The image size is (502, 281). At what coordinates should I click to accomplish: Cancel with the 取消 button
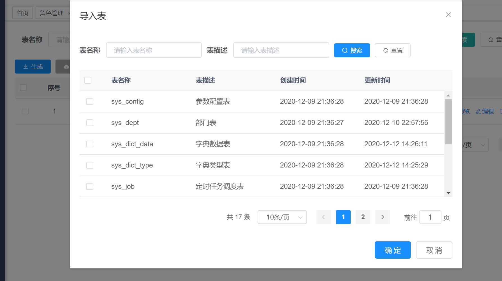pos(434,250)
